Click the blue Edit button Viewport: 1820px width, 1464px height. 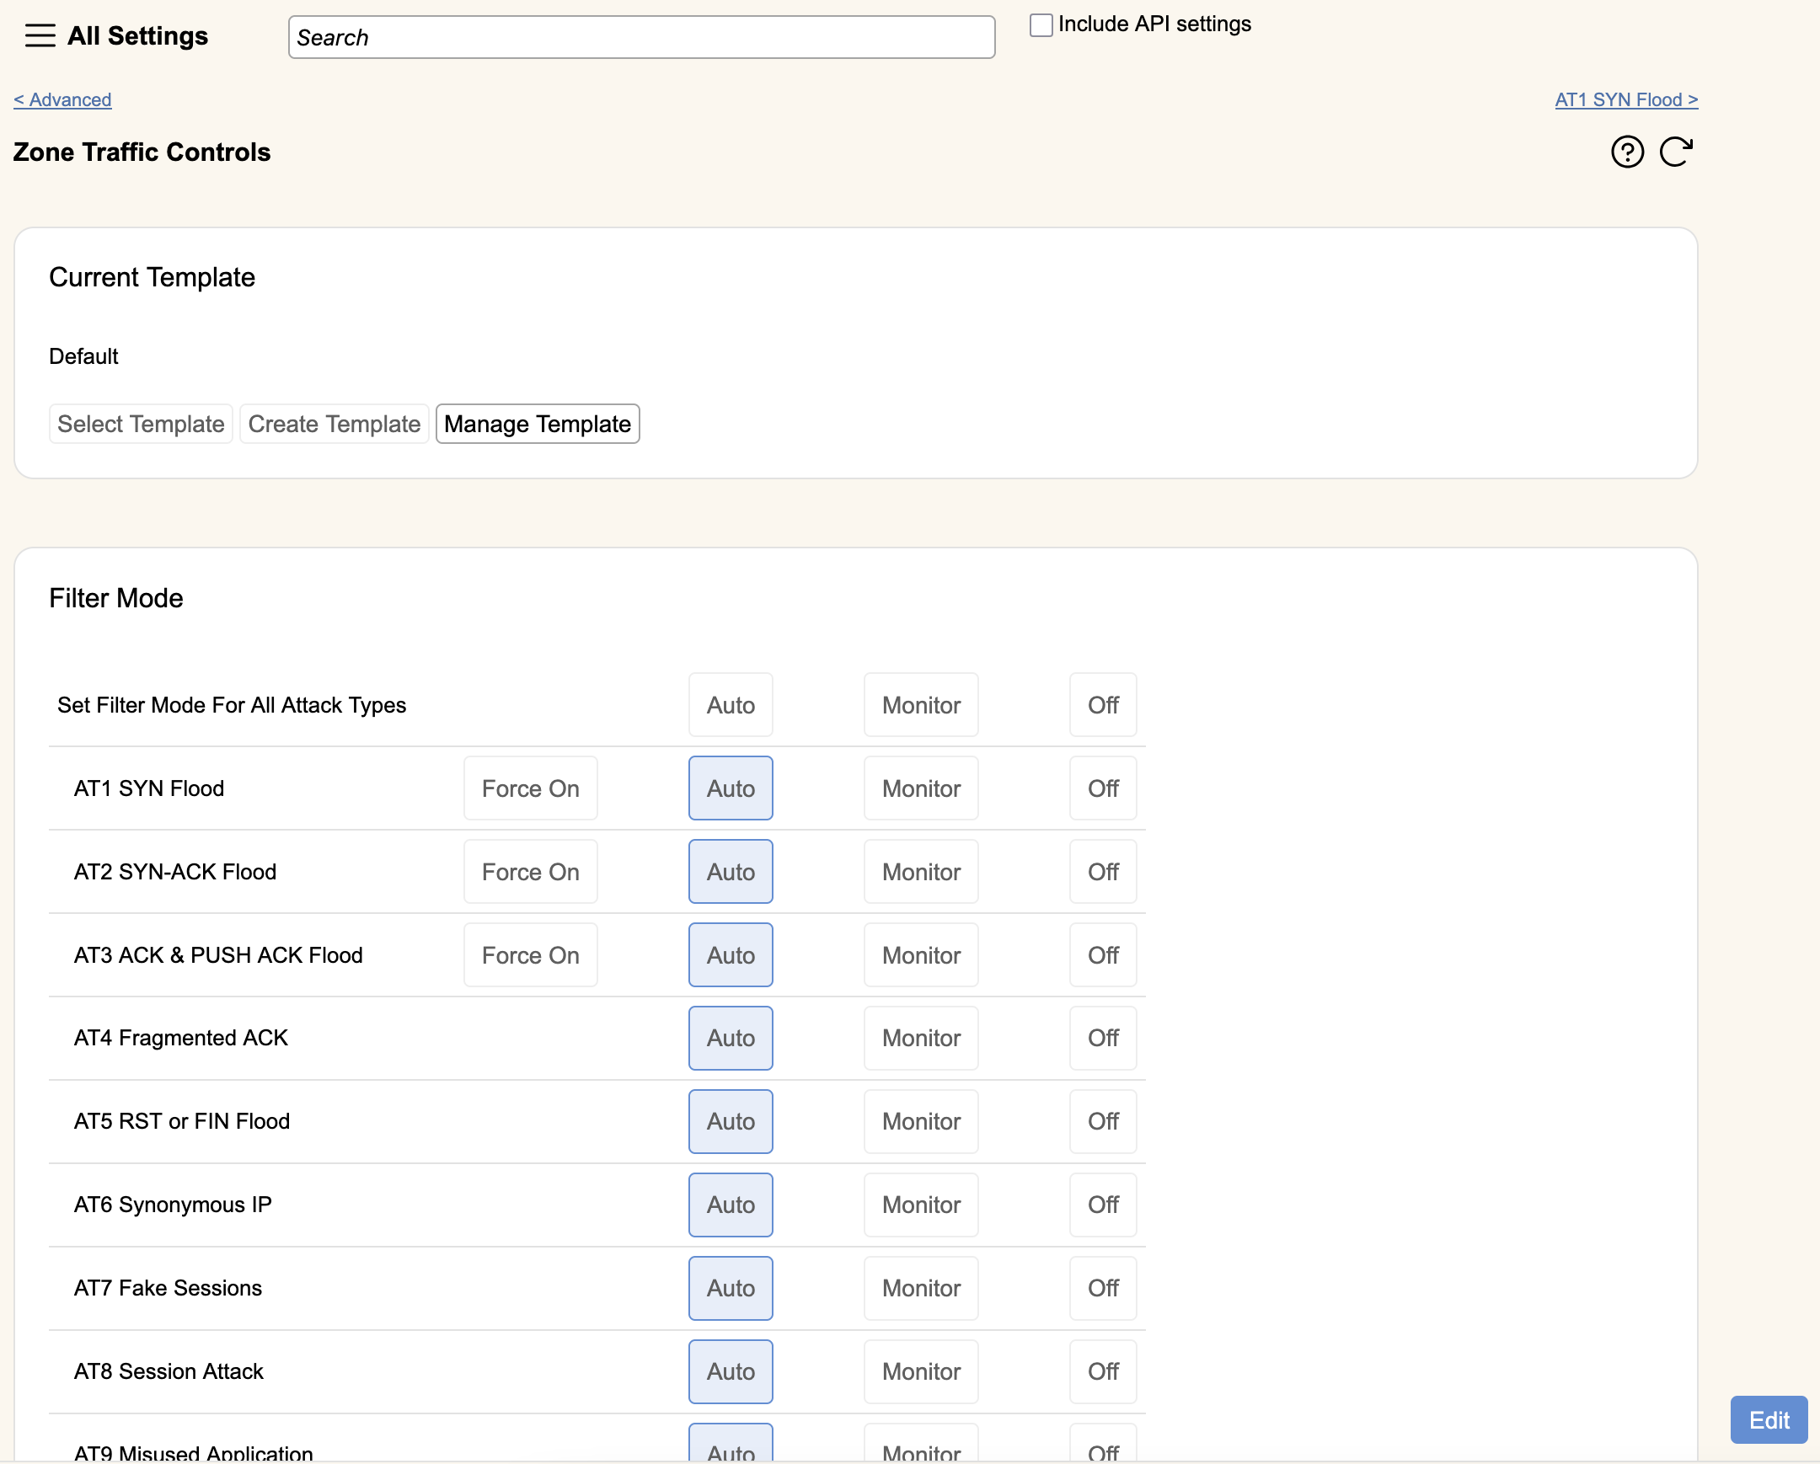pos(1769,1420)
